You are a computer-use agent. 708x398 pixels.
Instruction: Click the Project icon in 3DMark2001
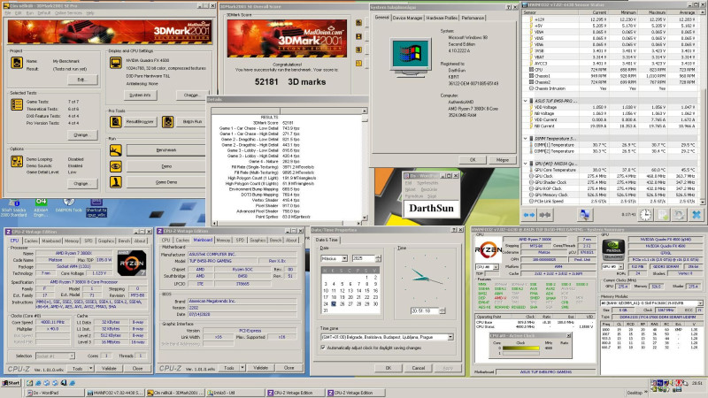[17, 62]
